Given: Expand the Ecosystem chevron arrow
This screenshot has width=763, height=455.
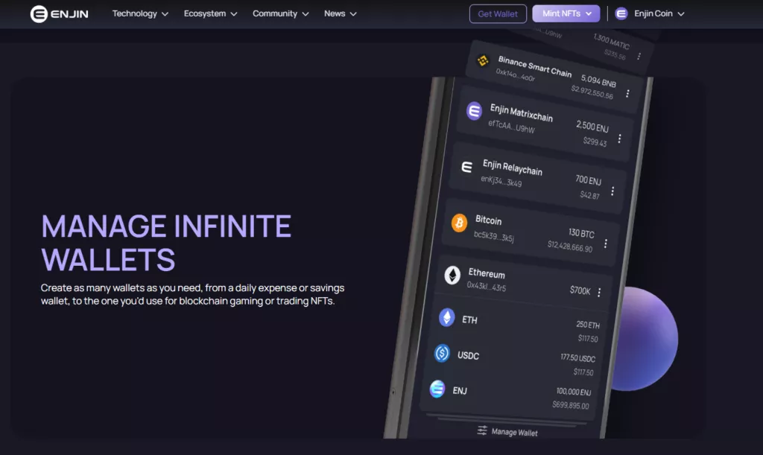Looking at the screenshot, I should [x=233, y=14].
